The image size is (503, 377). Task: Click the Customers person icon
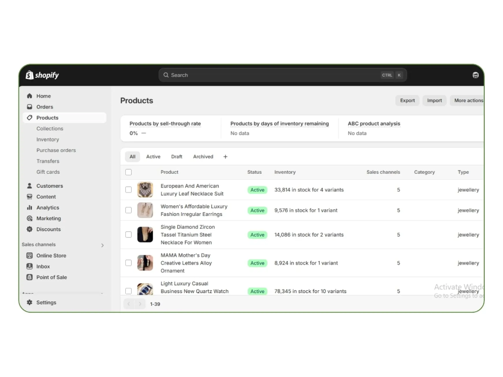click(x=29, y=186)
